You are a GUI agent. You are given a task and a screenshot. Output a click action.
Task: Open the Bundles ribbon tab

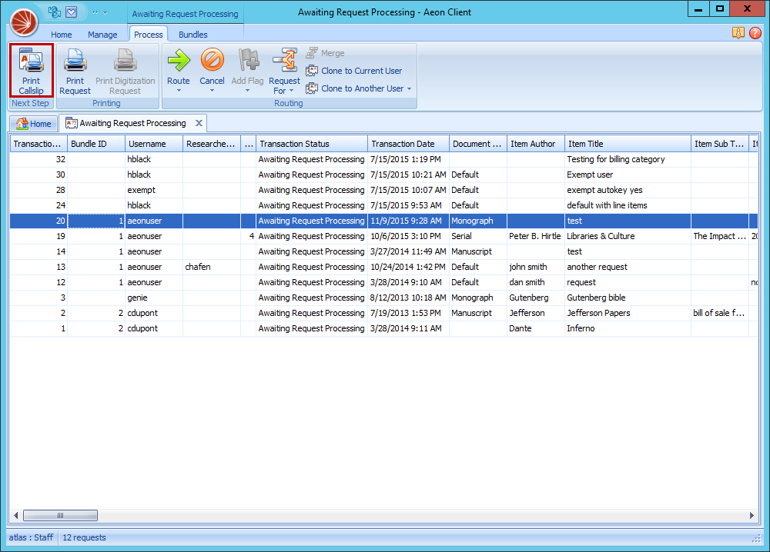click(192, 35)
